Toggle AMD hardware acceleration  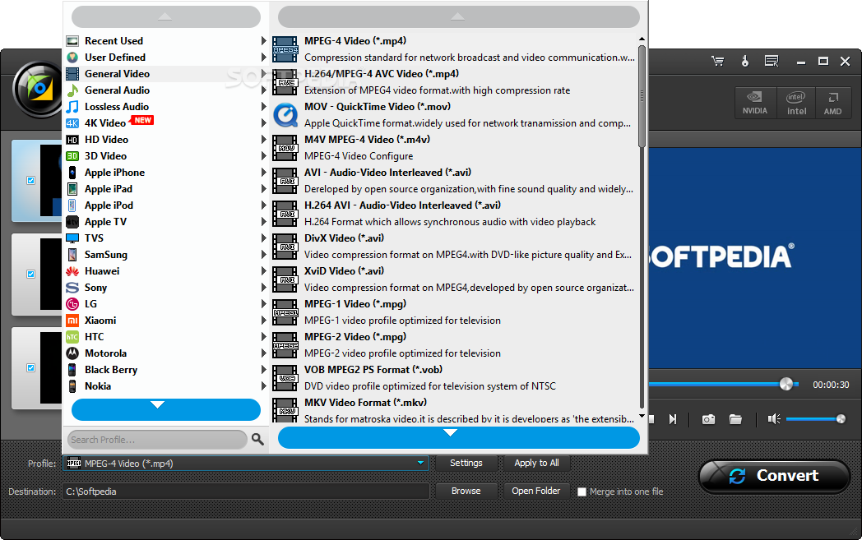(833, 103)
